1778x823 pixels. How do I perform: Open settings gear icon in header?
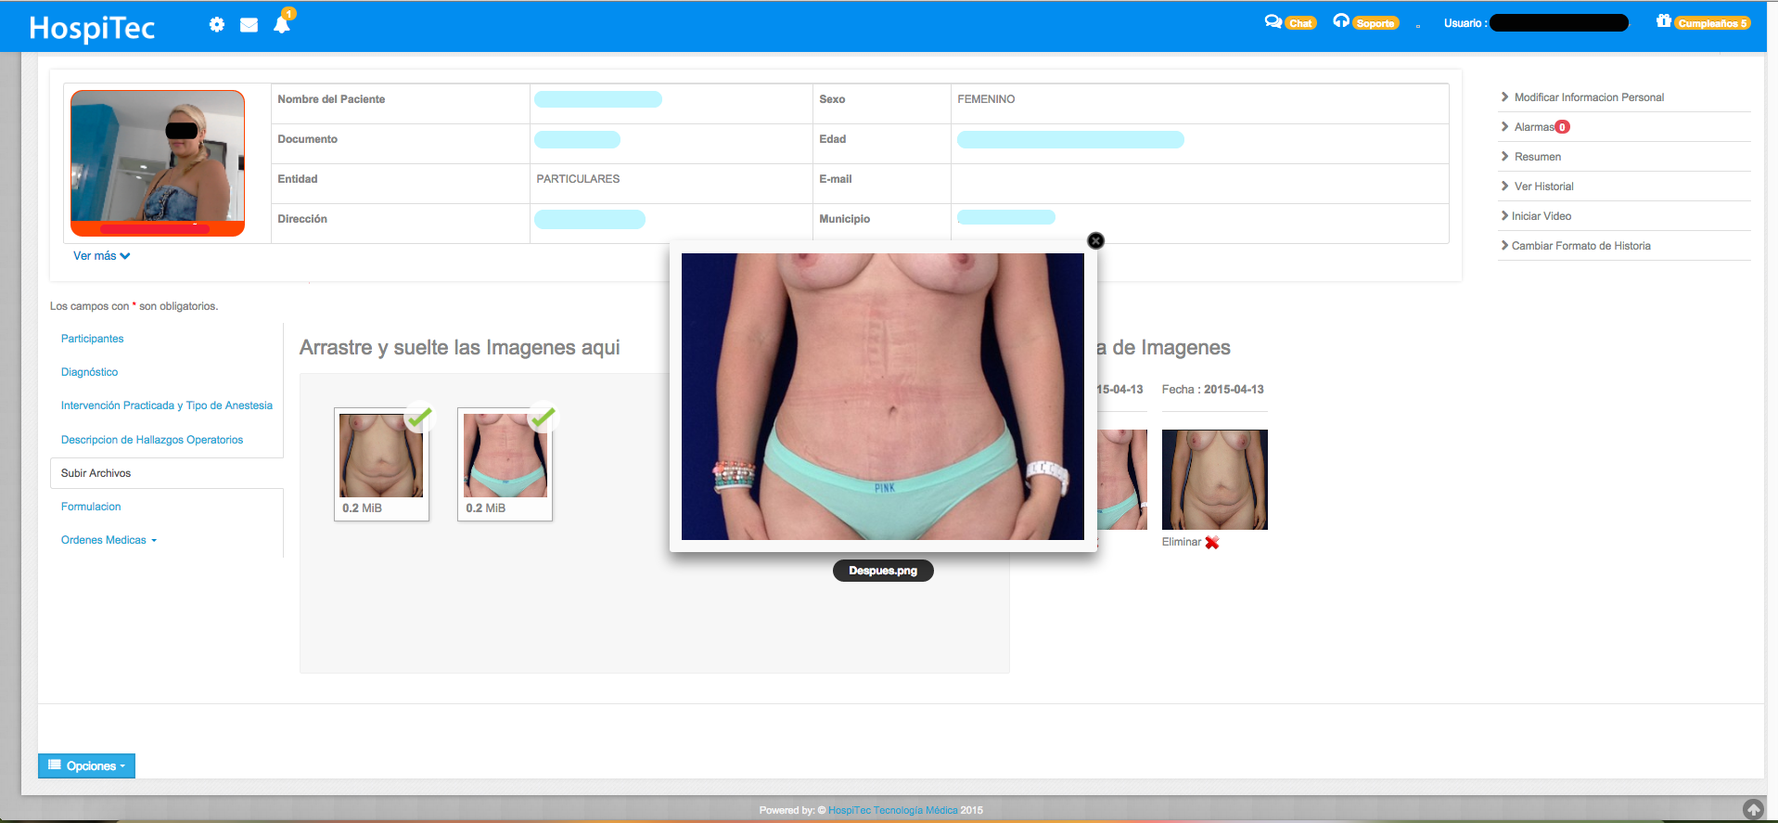[x=216, y=25]
